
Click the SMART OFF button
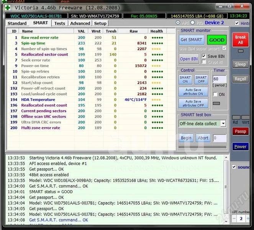pyautogui.click(x=201, y=79)
